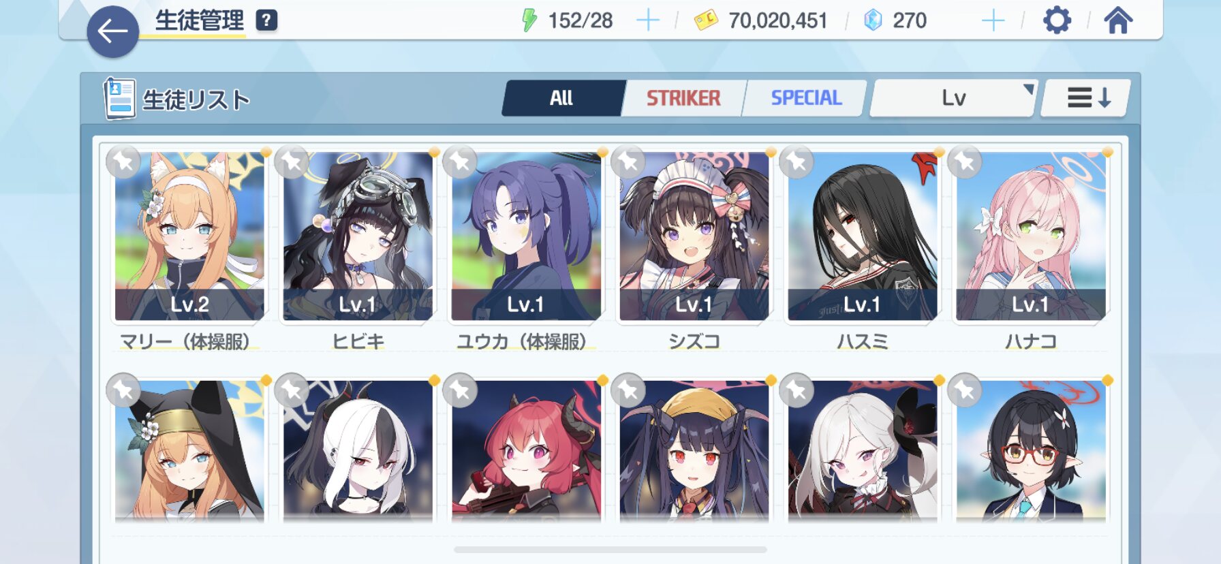This screenshot has height=564, width=1221.
Task: Add gems with the plus beside 270
Action: 993,20
